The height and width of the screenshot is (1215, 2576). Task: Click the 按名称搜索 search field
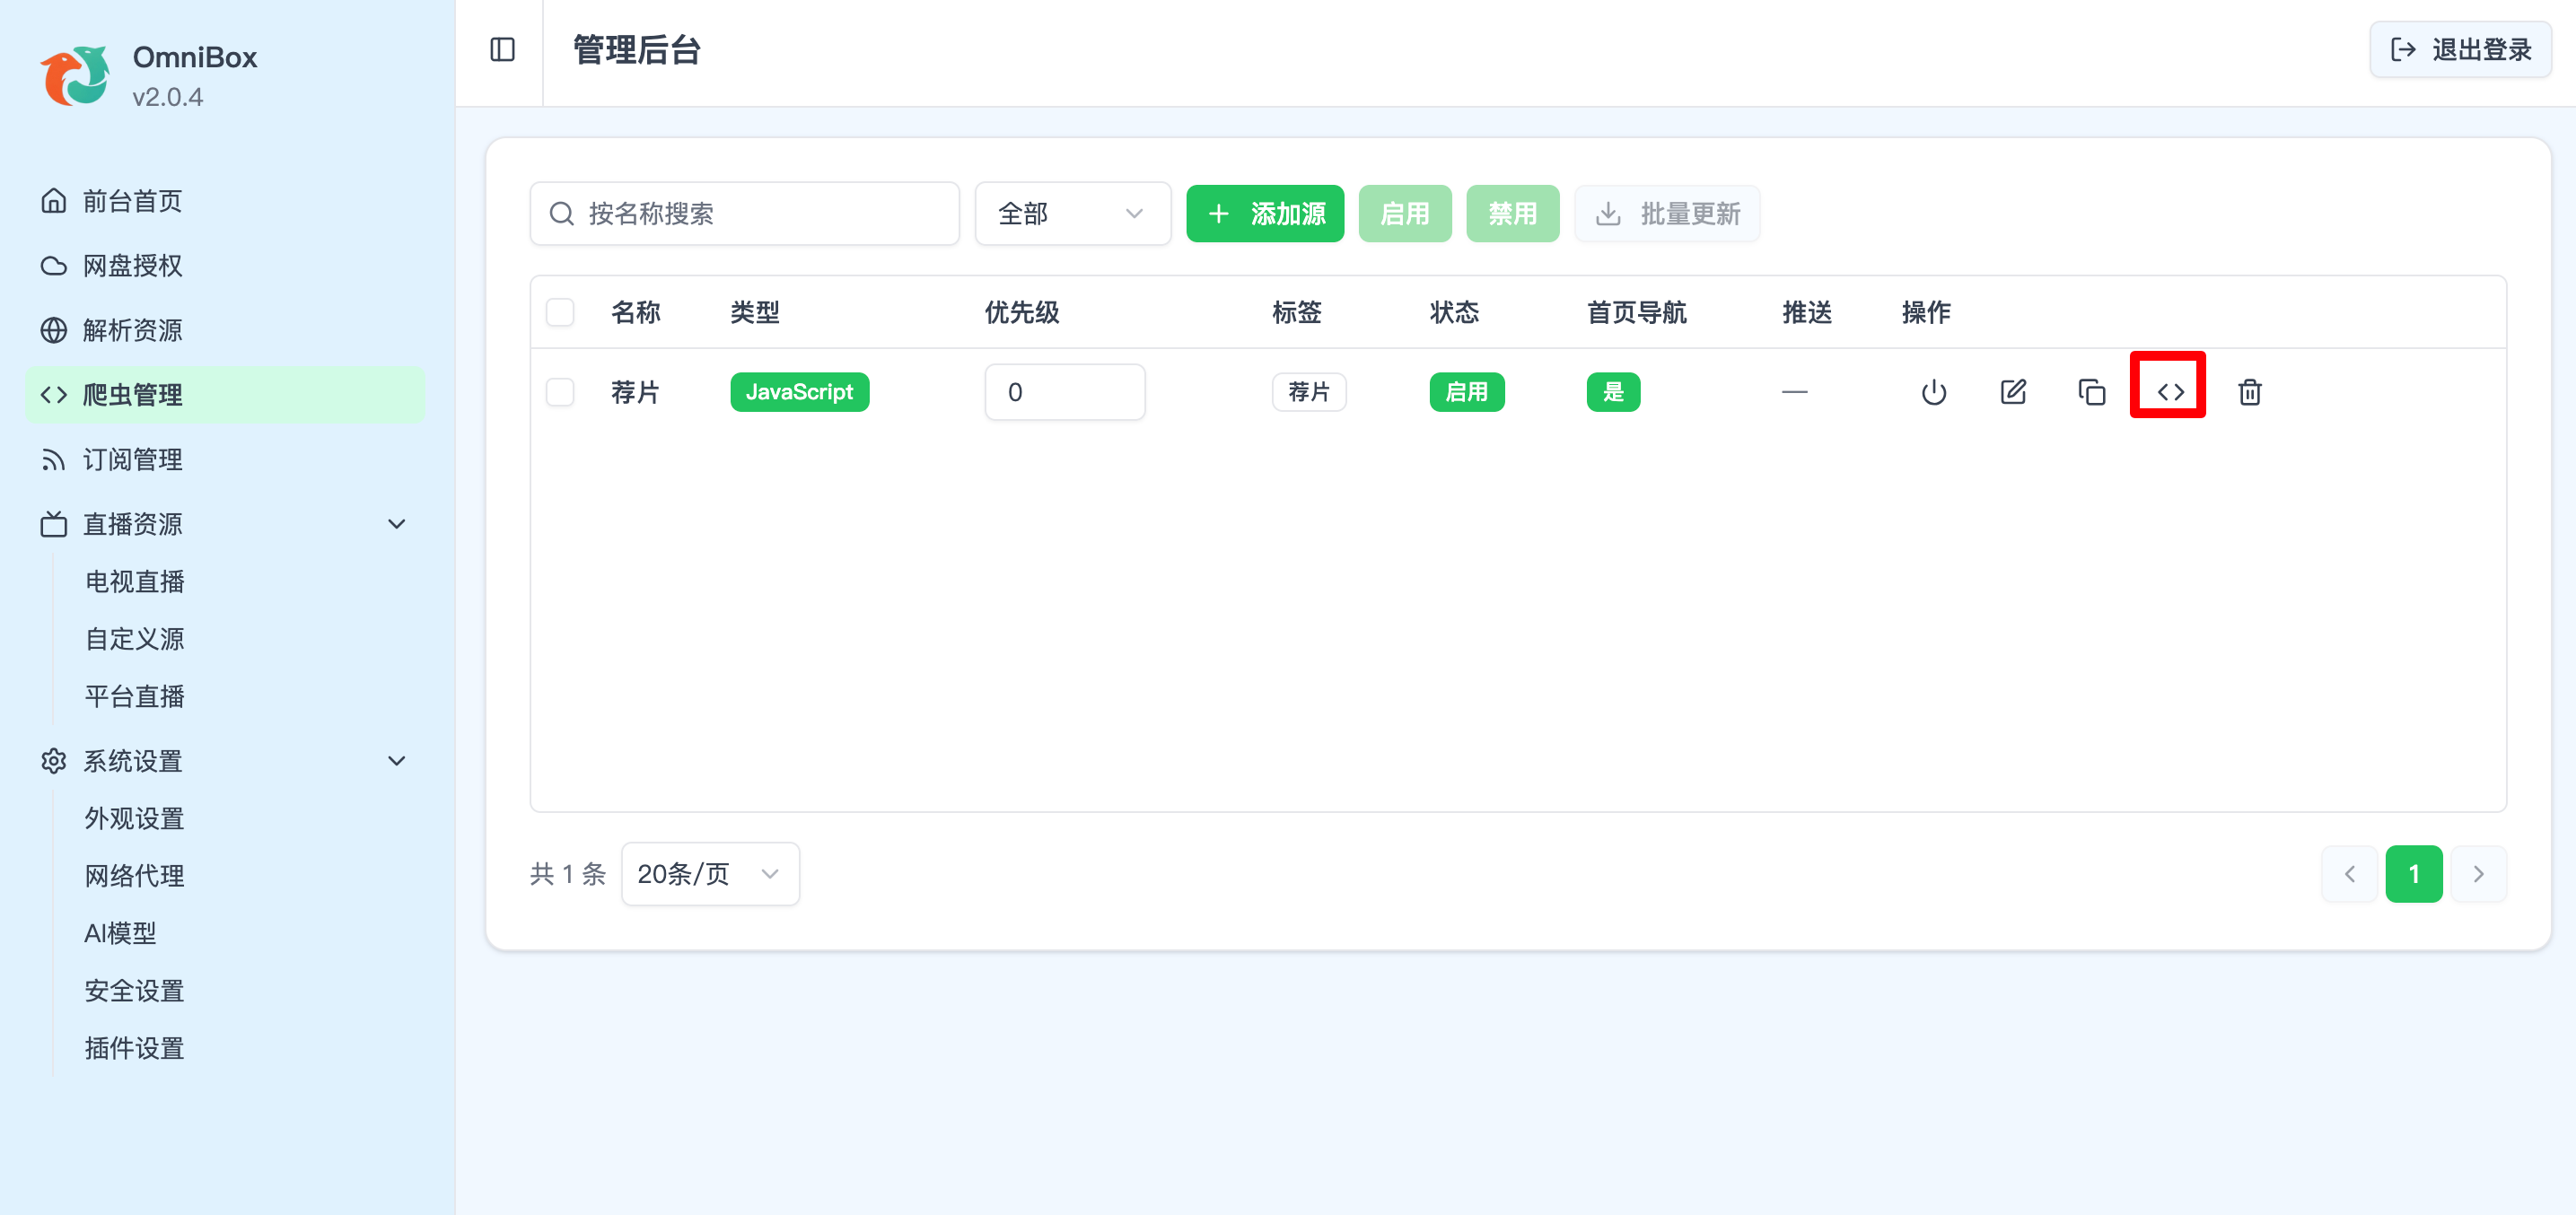tap(745, 214)
